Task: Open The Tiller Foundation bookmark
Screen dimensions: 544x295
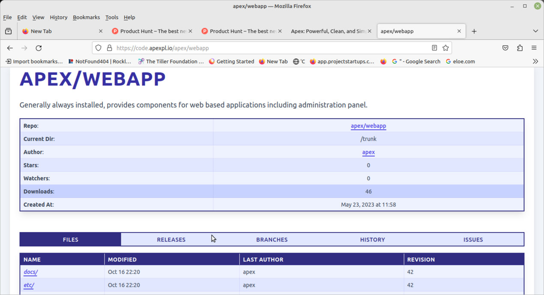Action: [171, 61]
